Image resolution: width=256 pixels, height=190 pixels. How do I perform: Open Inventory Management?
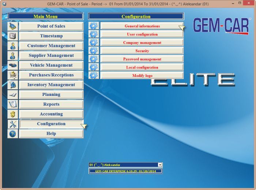[x=51, y=85]
